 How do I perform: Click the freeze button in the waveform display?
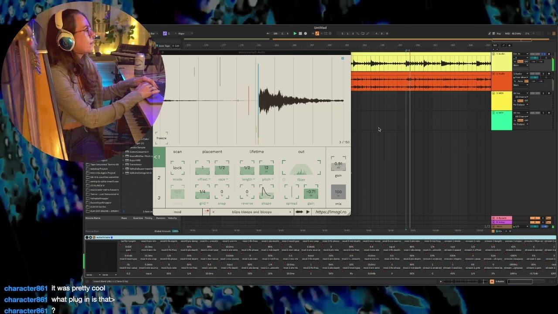pos(161,138)
